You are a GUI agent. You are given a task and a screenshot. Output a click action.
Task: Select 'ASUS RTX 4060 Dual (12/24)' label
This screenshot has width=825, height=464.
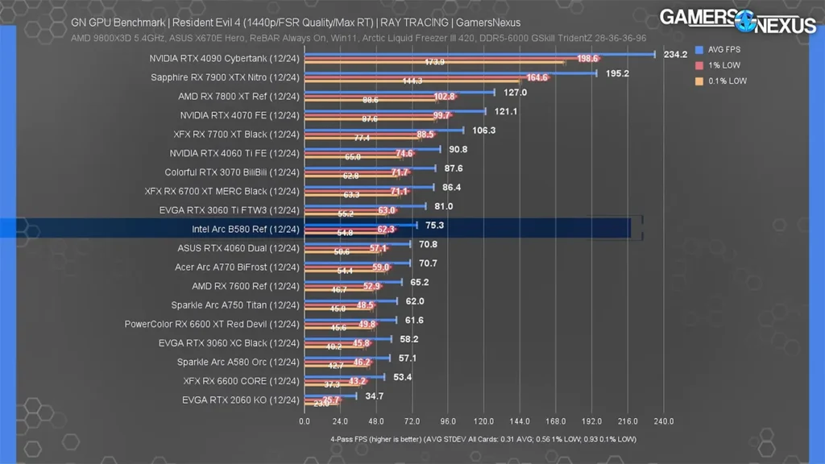click(238, 248)
